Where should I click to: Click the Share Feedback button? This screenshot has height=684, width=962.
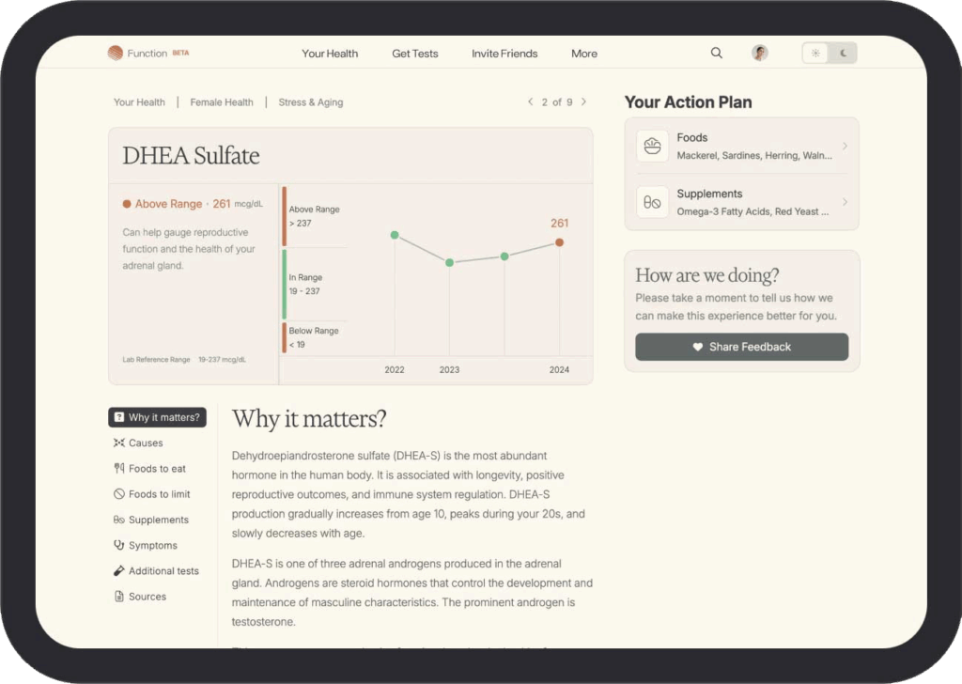click(742, 348)
